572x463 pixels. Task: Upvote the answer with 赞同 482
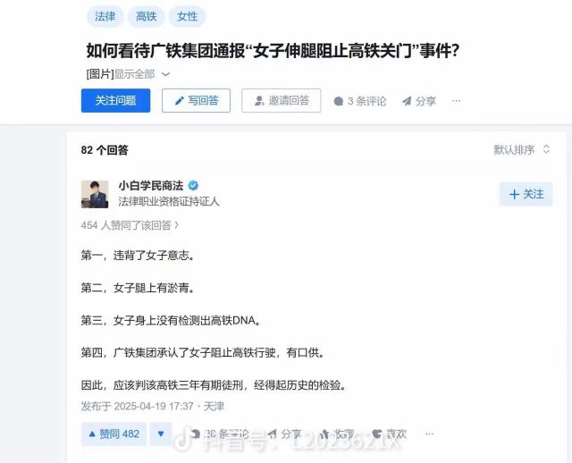114,434
